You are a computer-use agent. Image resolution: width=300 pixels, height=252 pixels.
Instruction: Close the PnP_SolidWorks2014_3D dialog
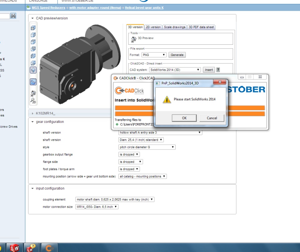(220, 82)
